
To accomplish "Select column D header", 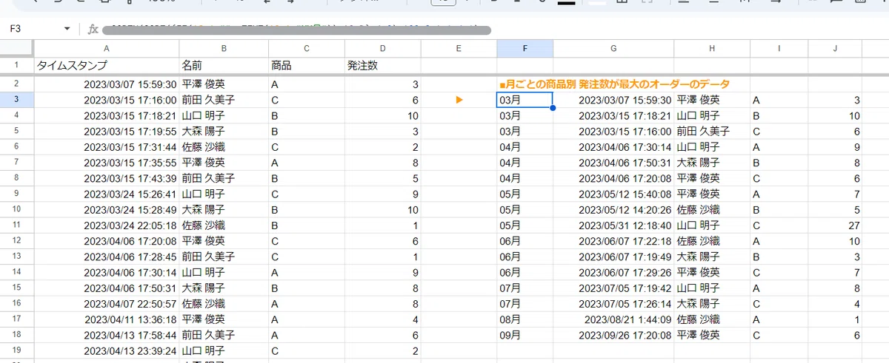I will tap(383, 49).
